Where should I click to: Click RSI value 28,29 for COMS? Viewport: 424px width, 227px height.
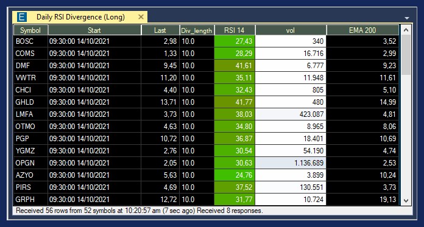click(235, 53)
